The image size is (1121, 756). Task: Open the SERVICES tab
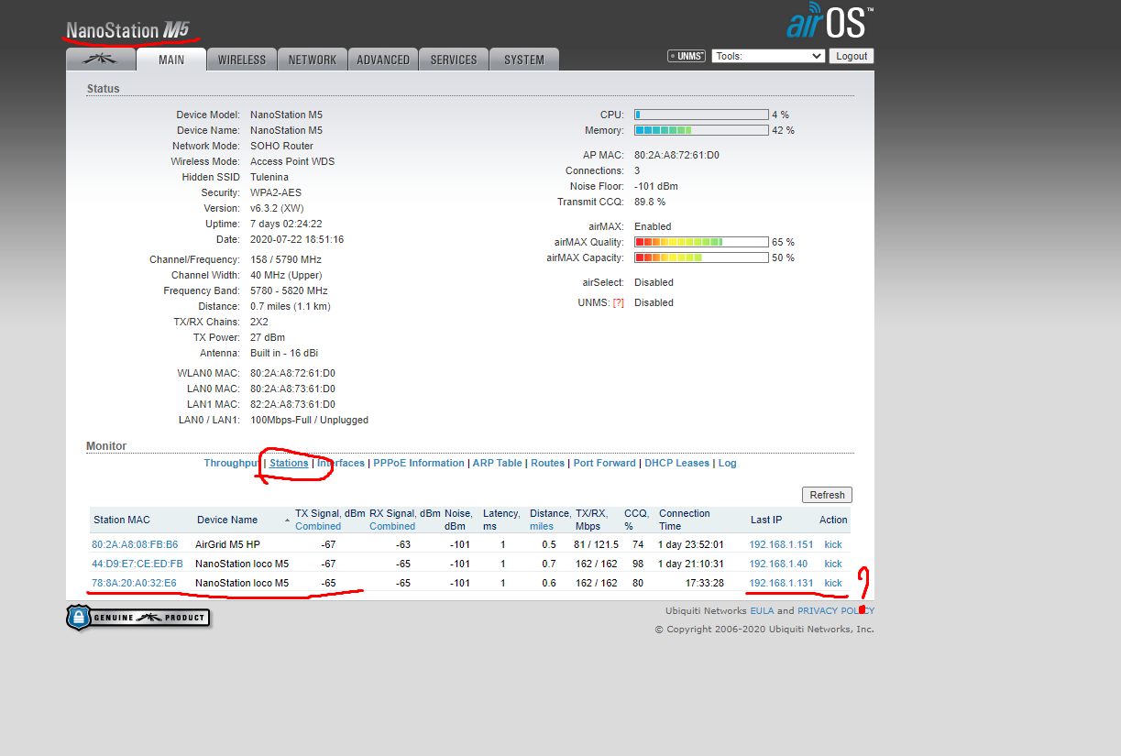(454, 60)
